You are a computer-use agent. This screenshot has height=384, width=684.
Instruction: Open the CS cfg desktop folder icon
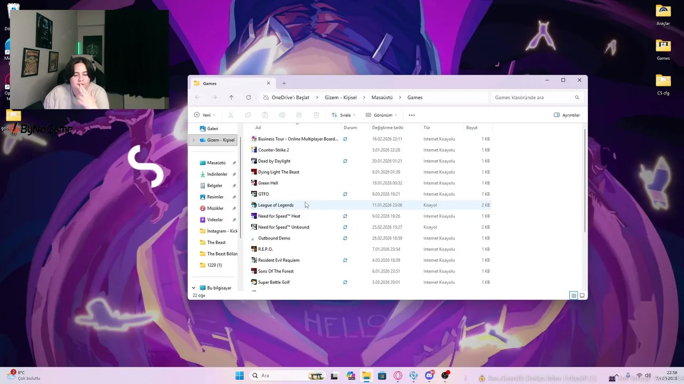(663, 85)
